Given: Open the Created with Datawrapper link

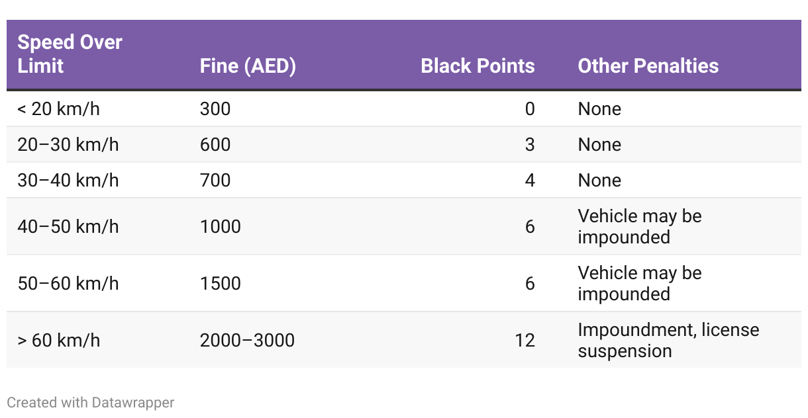Looking at the screenshot, I should (x=91, y=402).
